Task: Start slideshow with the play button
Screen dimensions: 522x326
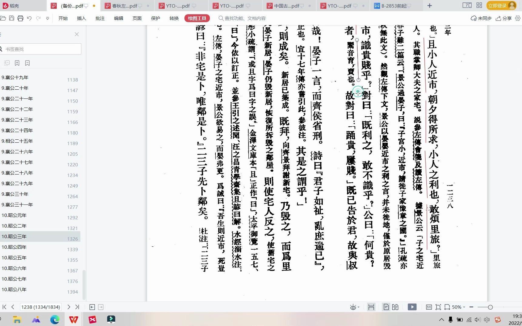Action: pyautogui.click(x=412, y=307)
